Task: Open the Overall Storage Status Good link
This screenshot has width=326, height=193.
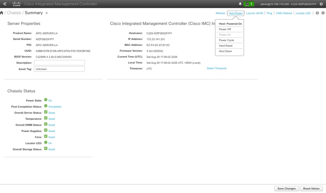Action: pos(52,149)
